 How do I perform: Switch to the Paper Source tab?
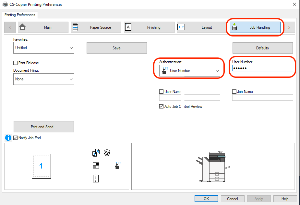96,27
